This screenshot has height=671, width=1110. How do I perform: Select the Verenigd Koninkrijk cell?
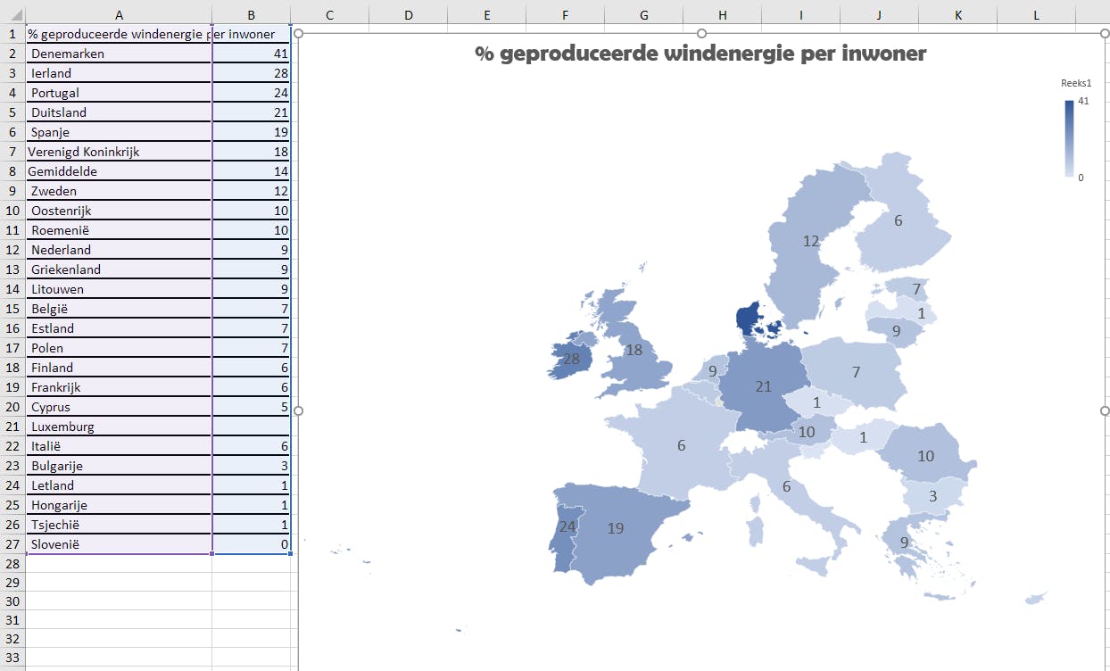pyautogui.click(x=120, y=152)
